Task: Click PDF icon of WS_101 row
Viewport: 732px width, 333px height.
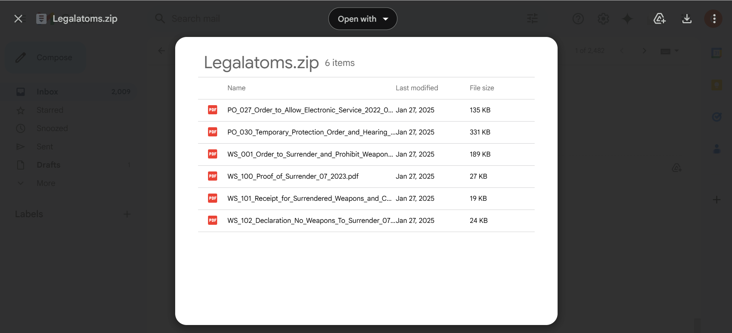Action: click(x=213, y=198)
